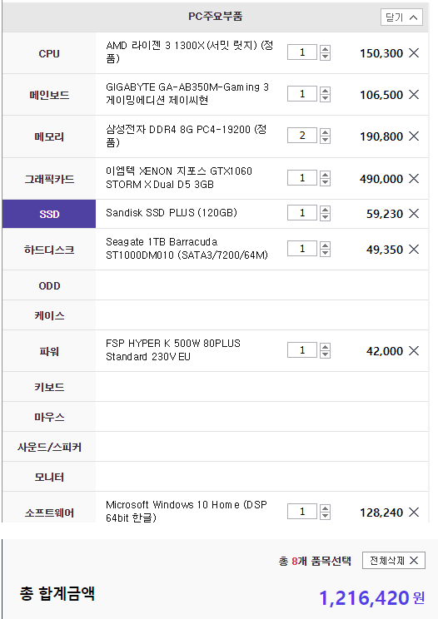The width and height of the screenshot is (438, 619).
Task: Remove the AMD Ryzen 3 1300X CPU item
Action: [414, 53]
